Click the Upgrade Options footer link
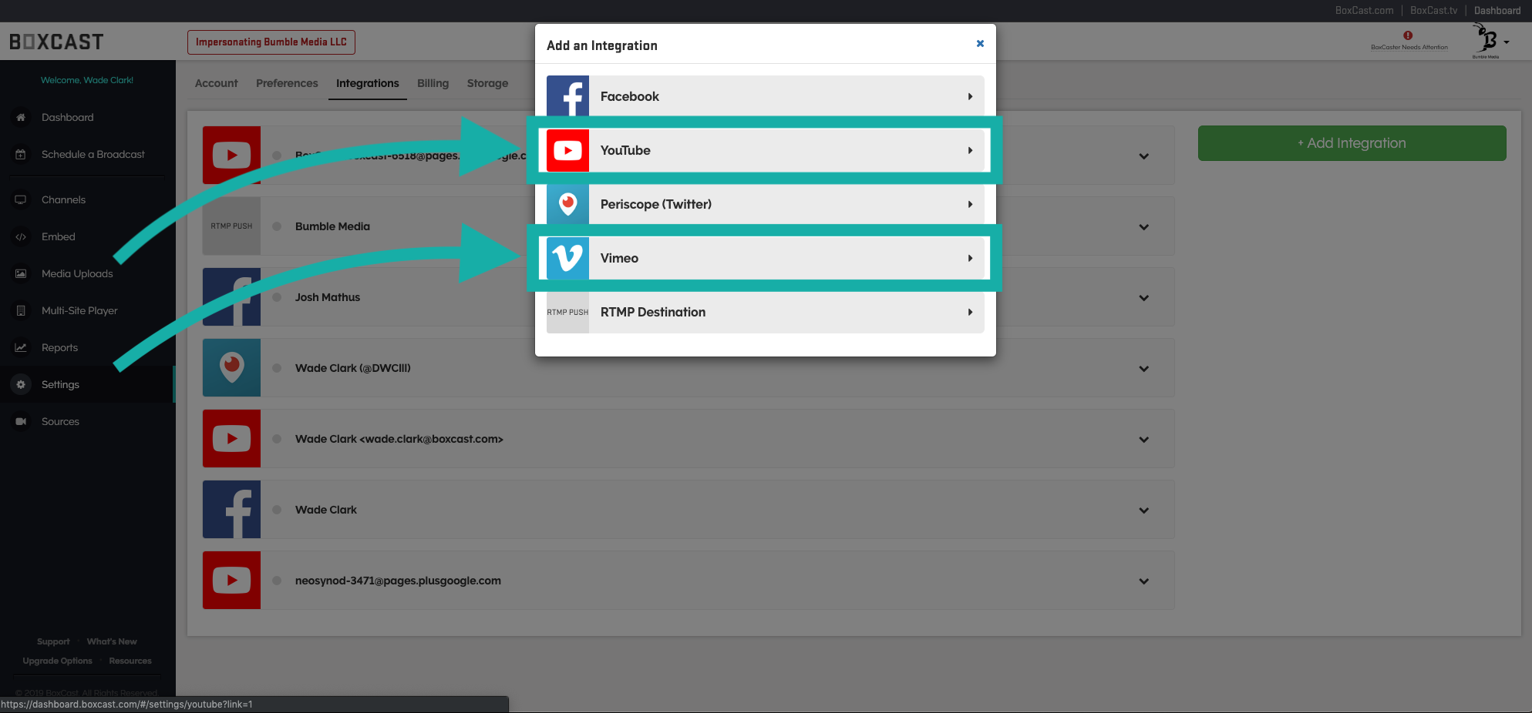This screenshot has width=1532, height=713. tap(57, 661)
